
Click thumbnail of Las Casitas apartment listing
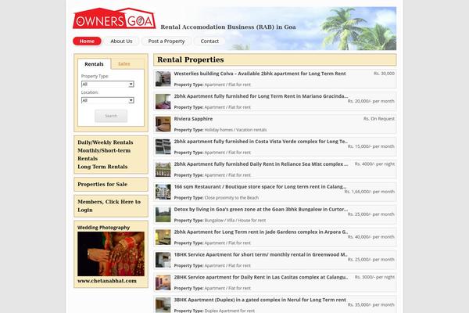163,282
